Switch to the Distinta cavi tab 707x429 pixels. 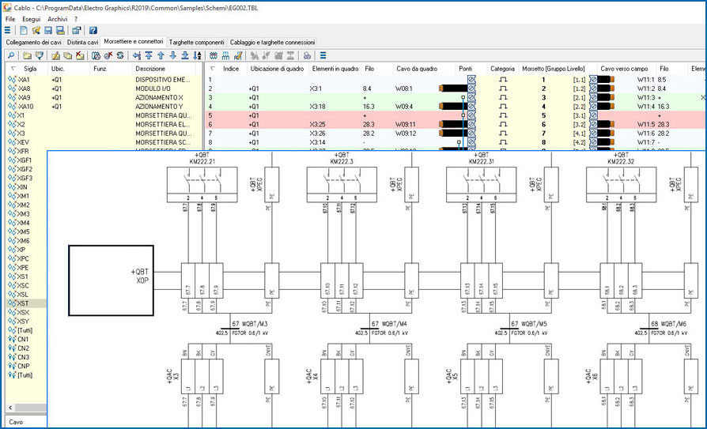83,42
